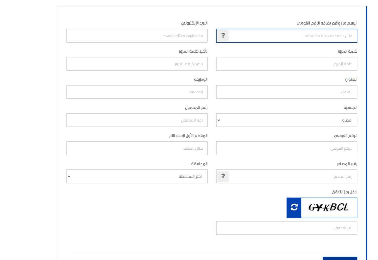Click the job input field الوظيفة
Viewport: 378px width, 260px height.
coord(137,92)
